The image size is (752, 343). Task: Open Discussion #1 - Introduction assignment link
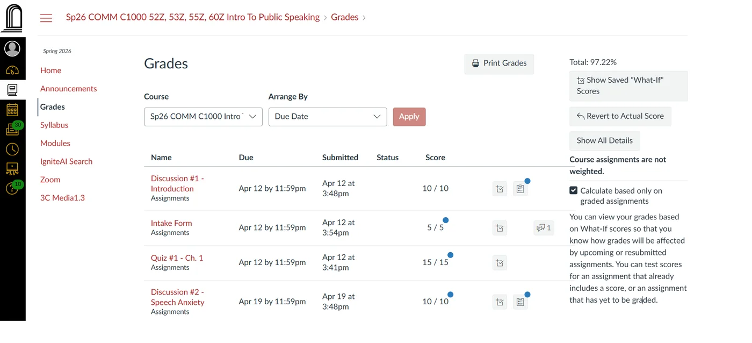[177, 183]
